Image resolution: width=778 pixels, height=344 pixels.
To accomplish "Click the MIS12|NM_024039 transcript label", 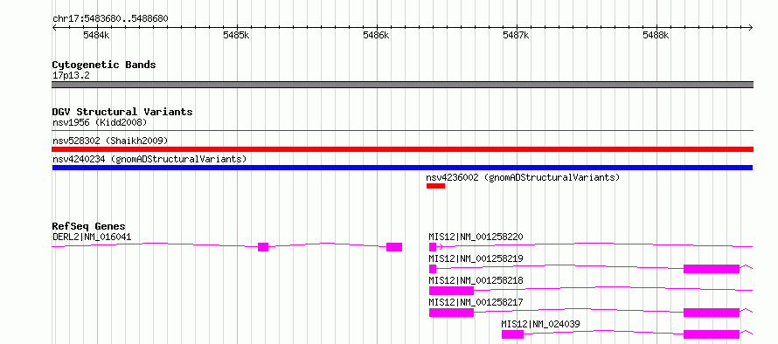I will [540, 324].
